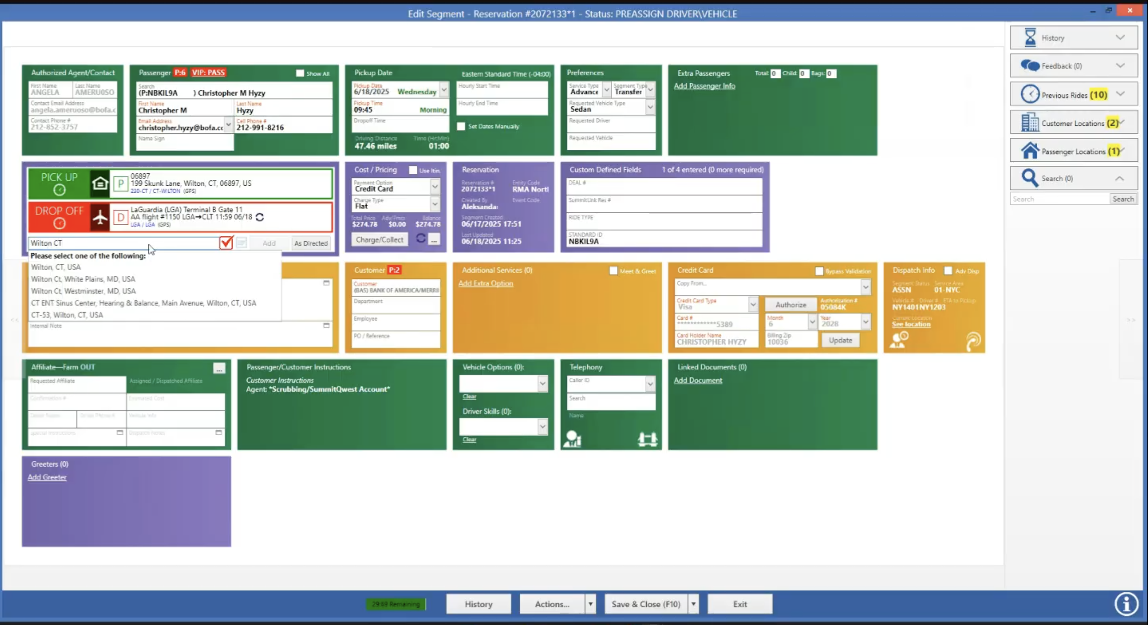
Task: Refresh the AA flight info with the circular arrow icon
Action: click(x=260, y=218)
